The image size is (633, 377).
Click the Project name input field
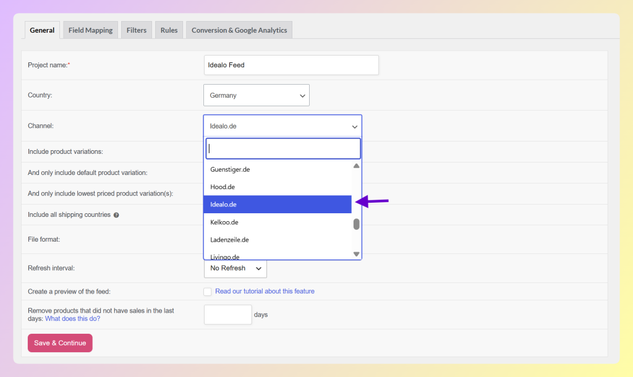pyautogui.click(x=291, y=65)
